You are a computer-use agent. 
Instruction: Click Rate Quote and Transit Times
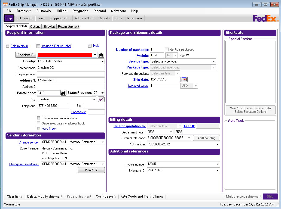pos(142,196)
